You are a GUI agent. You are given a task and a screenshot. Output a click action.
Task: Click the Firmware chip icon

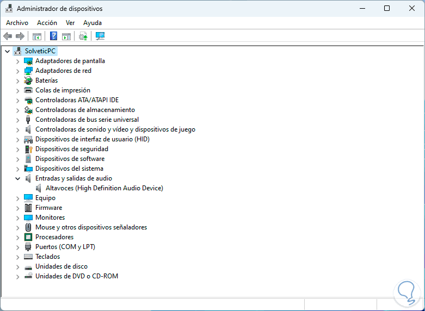28,208
